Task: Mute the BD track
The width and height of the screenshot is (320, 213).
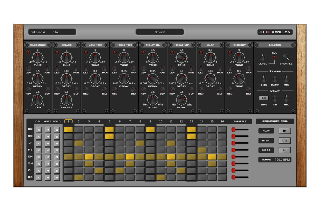Action: [x=47, y=130]
